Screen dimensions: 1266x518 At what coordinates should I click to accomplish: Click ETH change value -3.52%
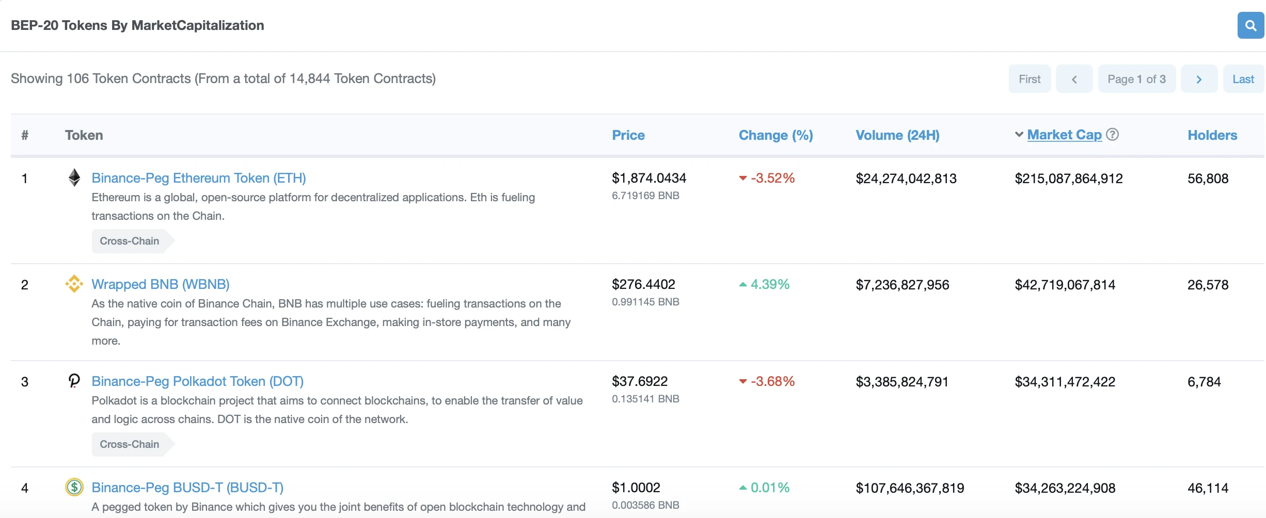point(772,178)
